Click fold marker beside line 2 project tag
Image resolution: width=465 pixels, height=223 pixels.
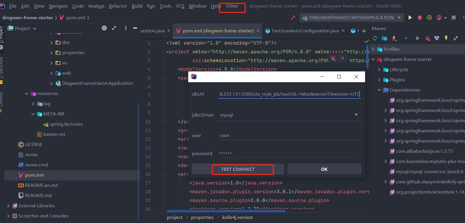(x=163, y=52)
